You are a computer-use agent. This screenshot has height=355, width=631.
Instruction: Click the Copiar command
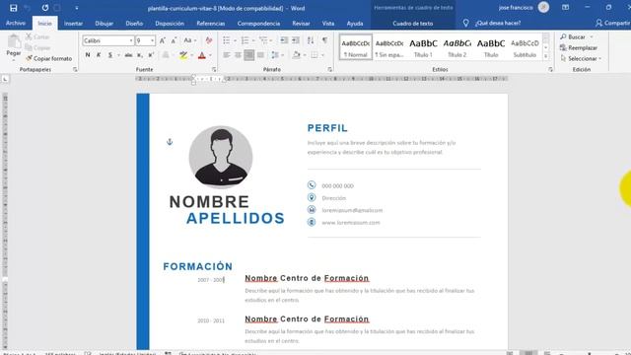coord(37,47)
